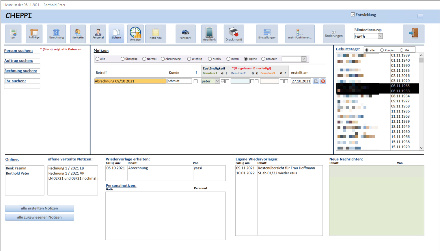Screen dimensions: 440x251
Task: Show only Kunden birthdays
Action: coord(382,50)
